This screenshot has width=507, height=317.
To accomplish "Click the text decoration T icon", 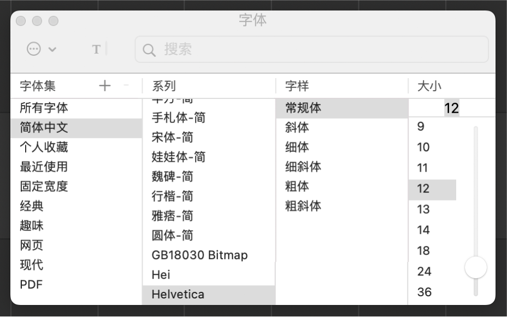I will coord(96,49).
